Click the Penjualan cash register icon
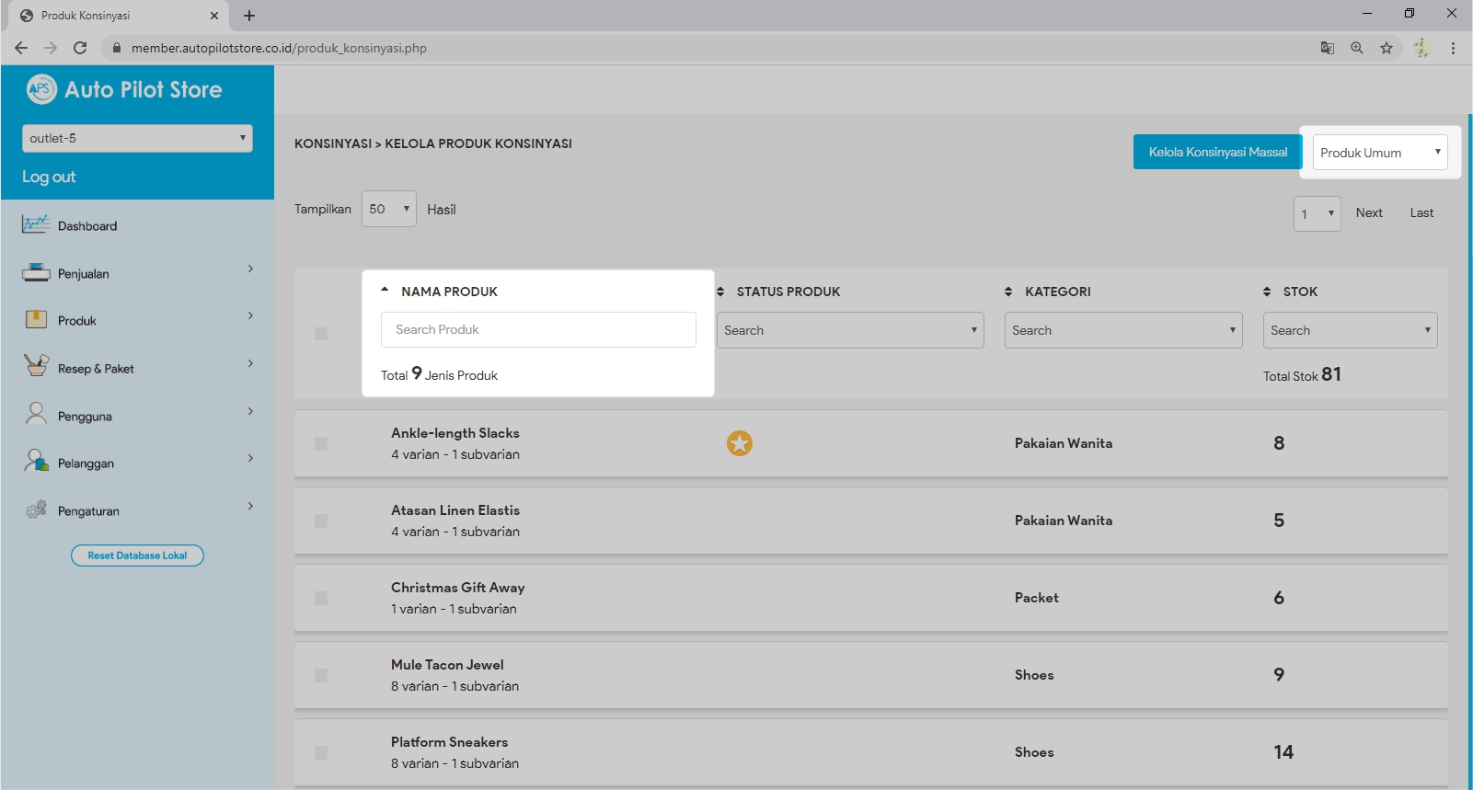This screenshot has width=1473, height=790. (x=36, y=272)
